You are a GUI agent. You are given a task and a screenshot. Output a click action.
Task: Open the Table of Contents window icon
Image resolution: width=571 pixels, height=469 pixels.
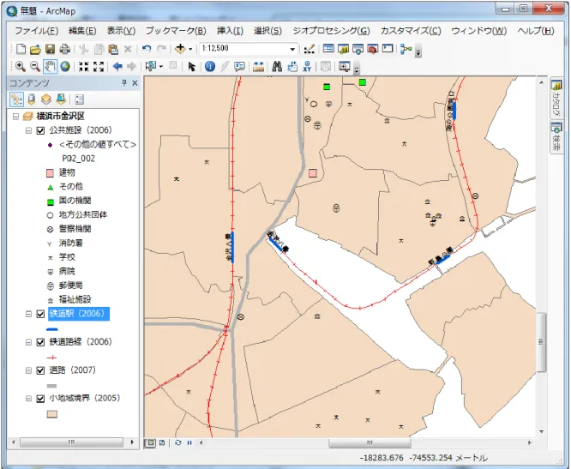click(328, 48)
